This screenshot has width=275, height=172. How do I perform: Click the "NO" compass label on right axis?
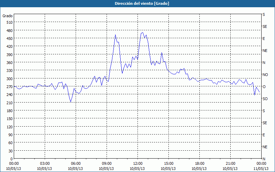coord(265,75)
